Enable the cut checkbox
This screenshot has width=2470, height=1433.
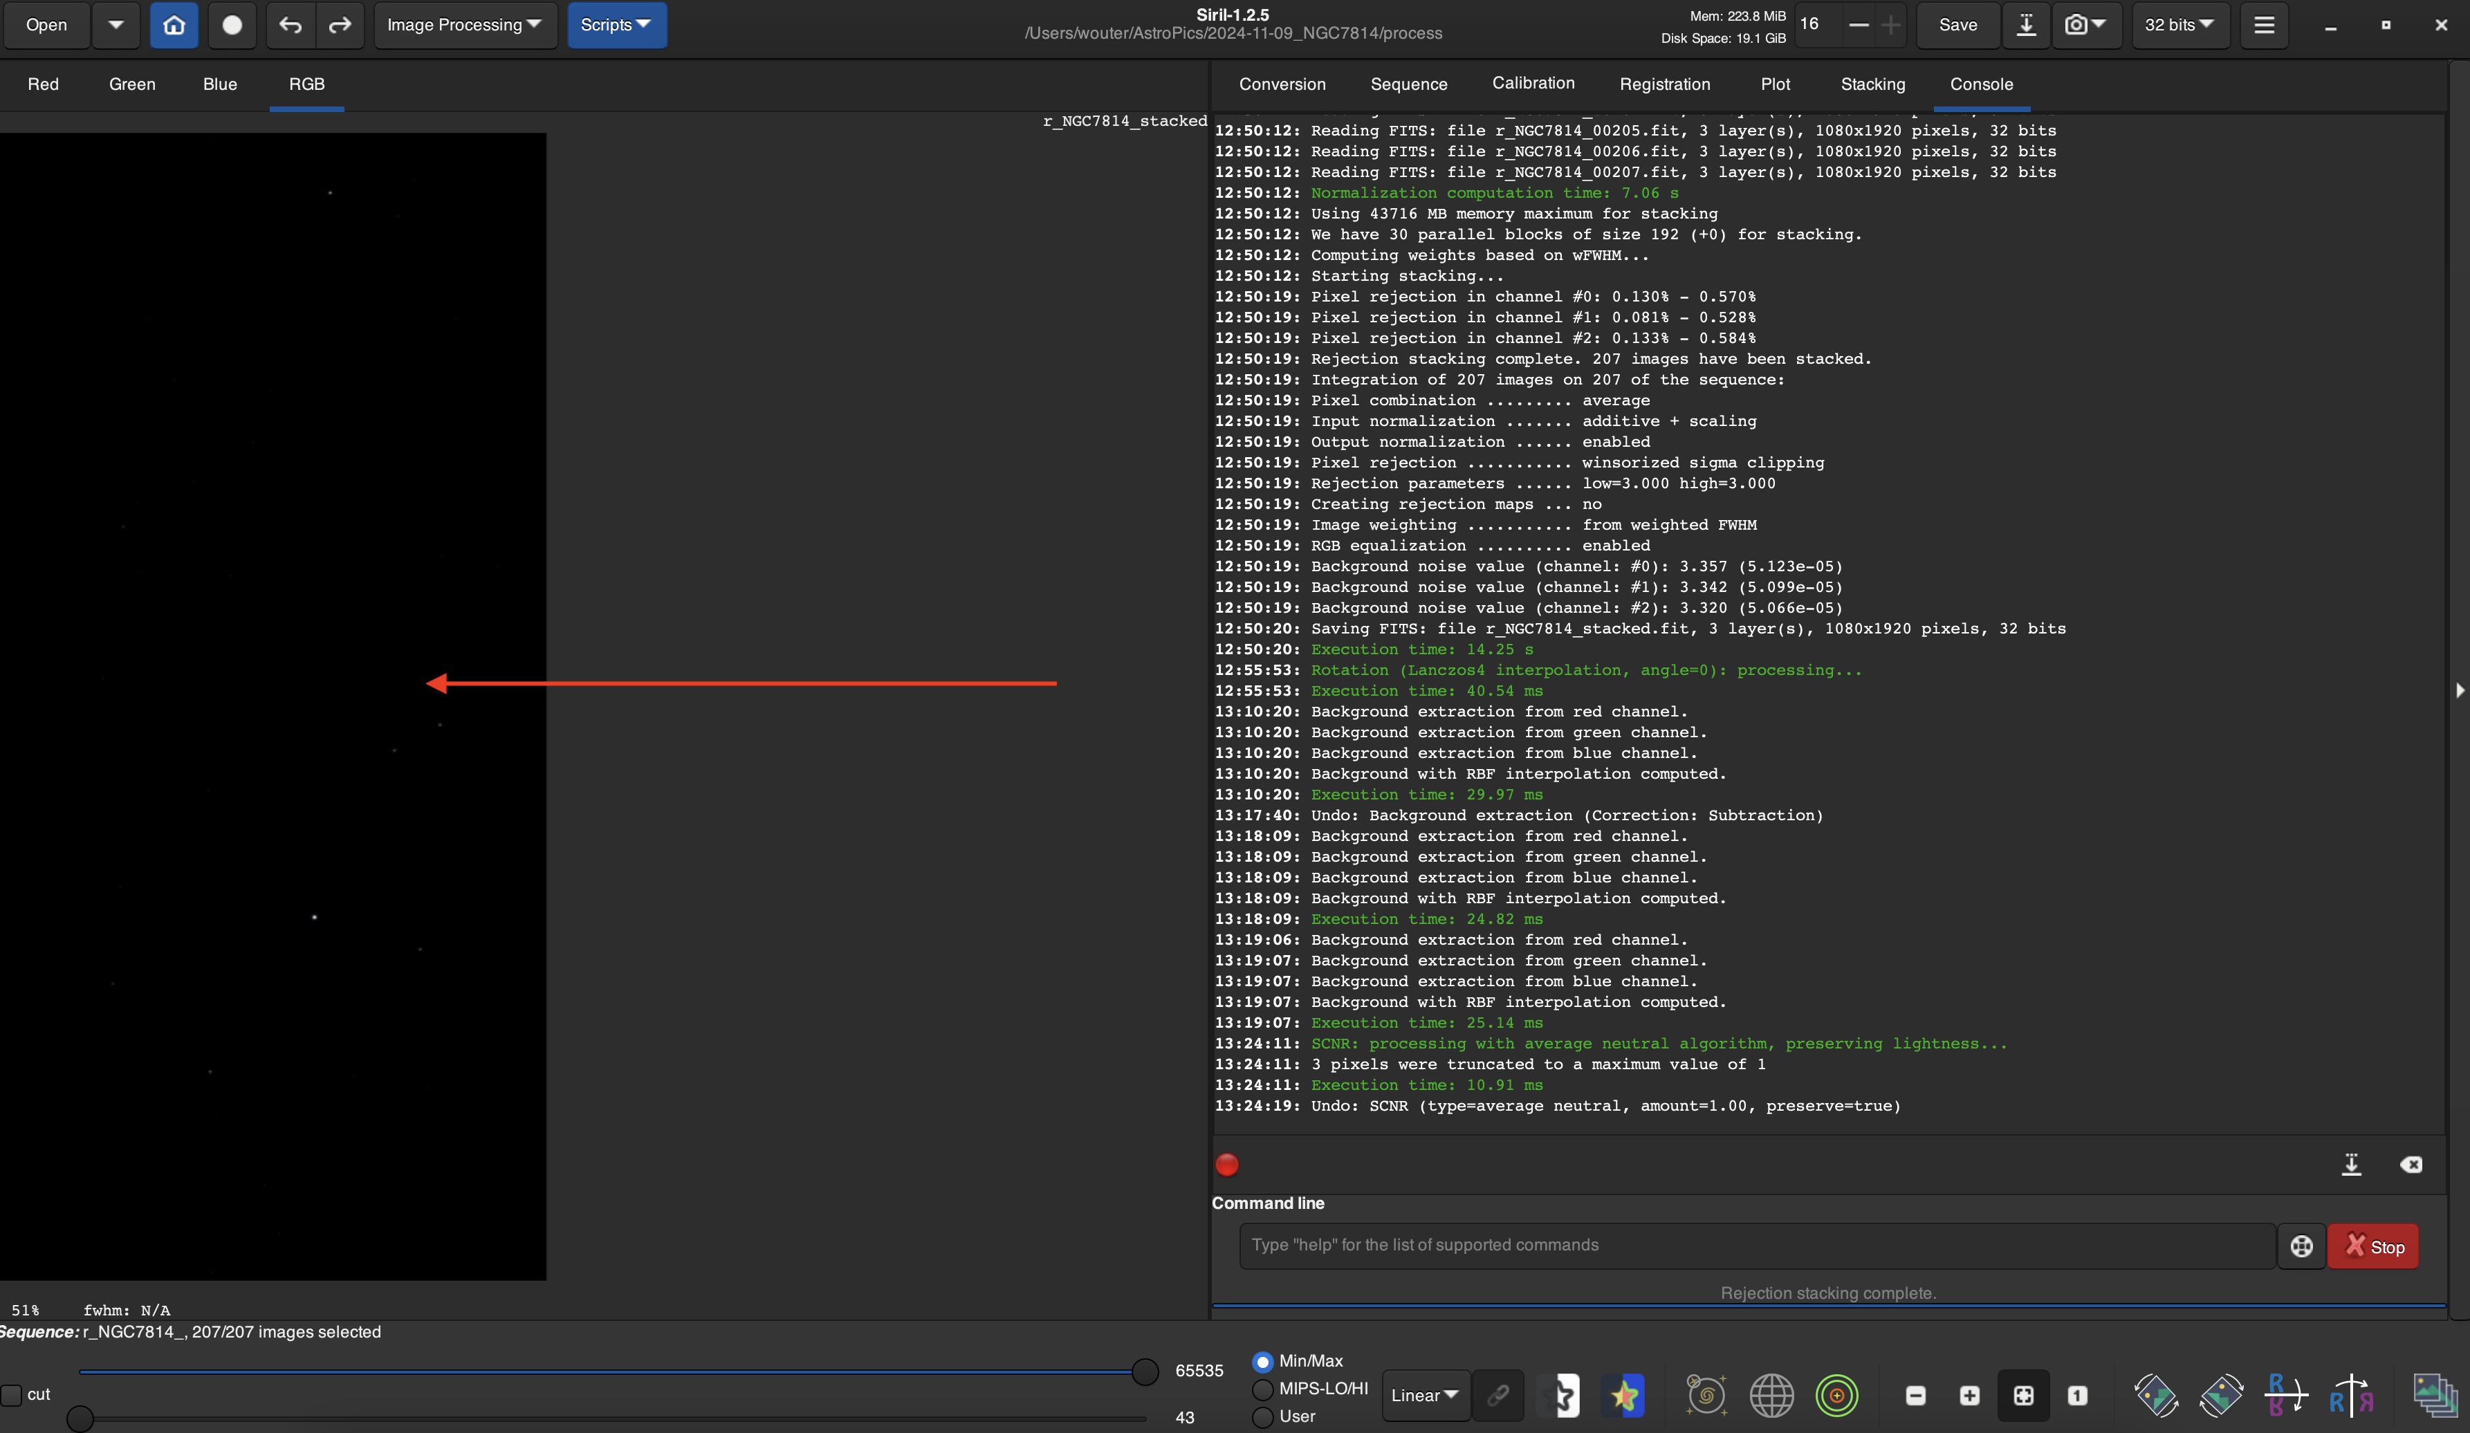(x=12, y=1395)
